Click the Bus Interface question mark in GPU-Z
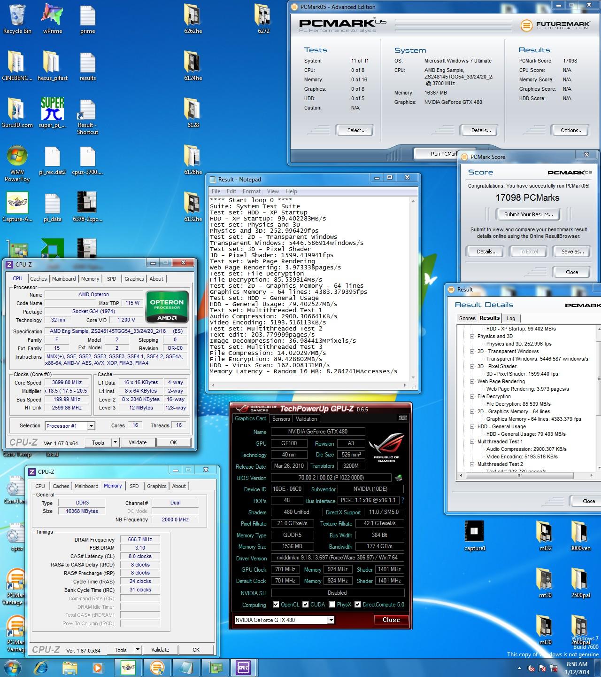This screenshot has width=601, height=677. tap(402, 501)
